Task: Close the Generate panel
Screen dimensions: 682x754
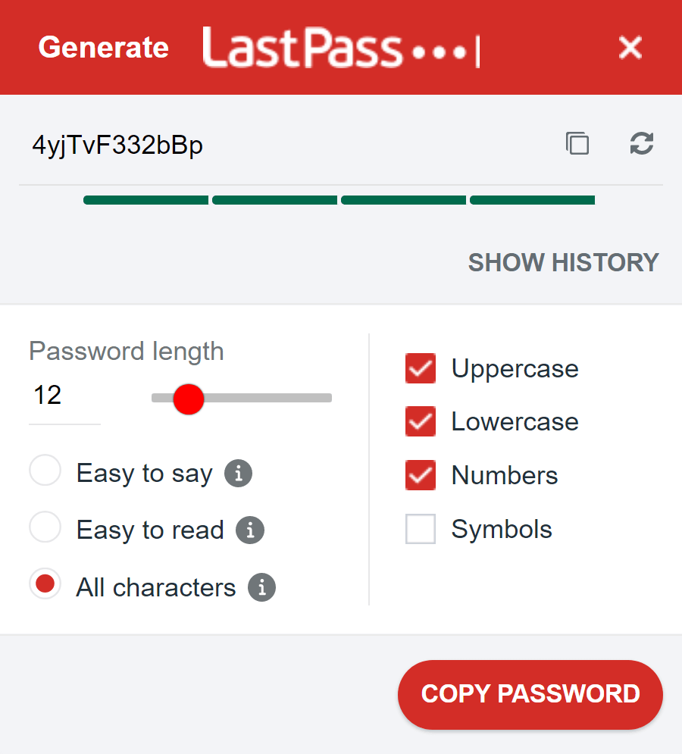Action: (x=630, y=47)
